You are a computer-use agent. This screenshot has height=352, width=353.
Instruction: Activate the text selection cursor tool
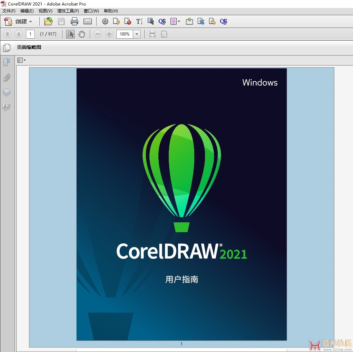tap(70, 34)
